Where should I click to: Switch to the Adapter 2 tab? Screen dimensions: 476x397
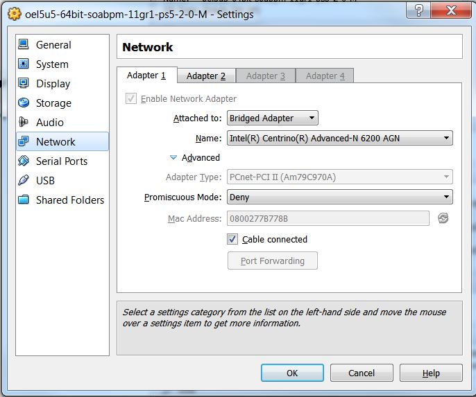pyautogui.click(x=206, y=76)
